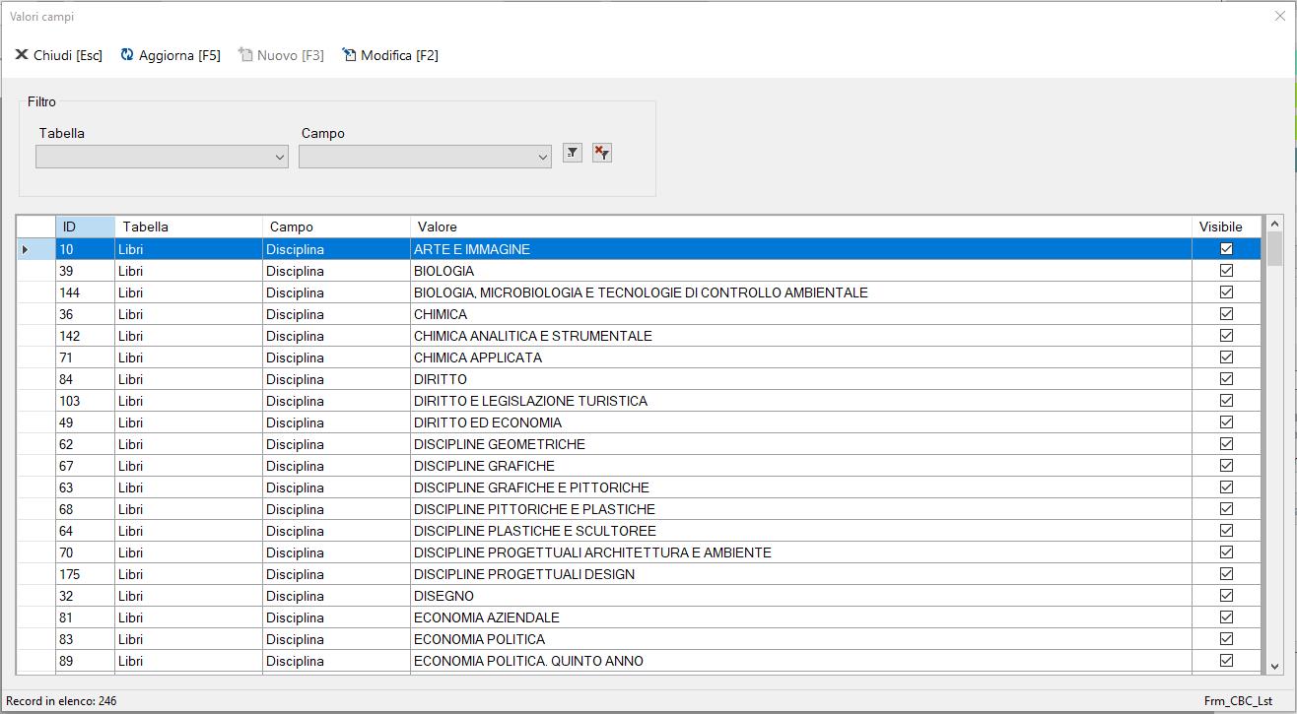Screen dimensions: 1297x714
Task: Click ID cell 36
Action: (x=85, y=314)
